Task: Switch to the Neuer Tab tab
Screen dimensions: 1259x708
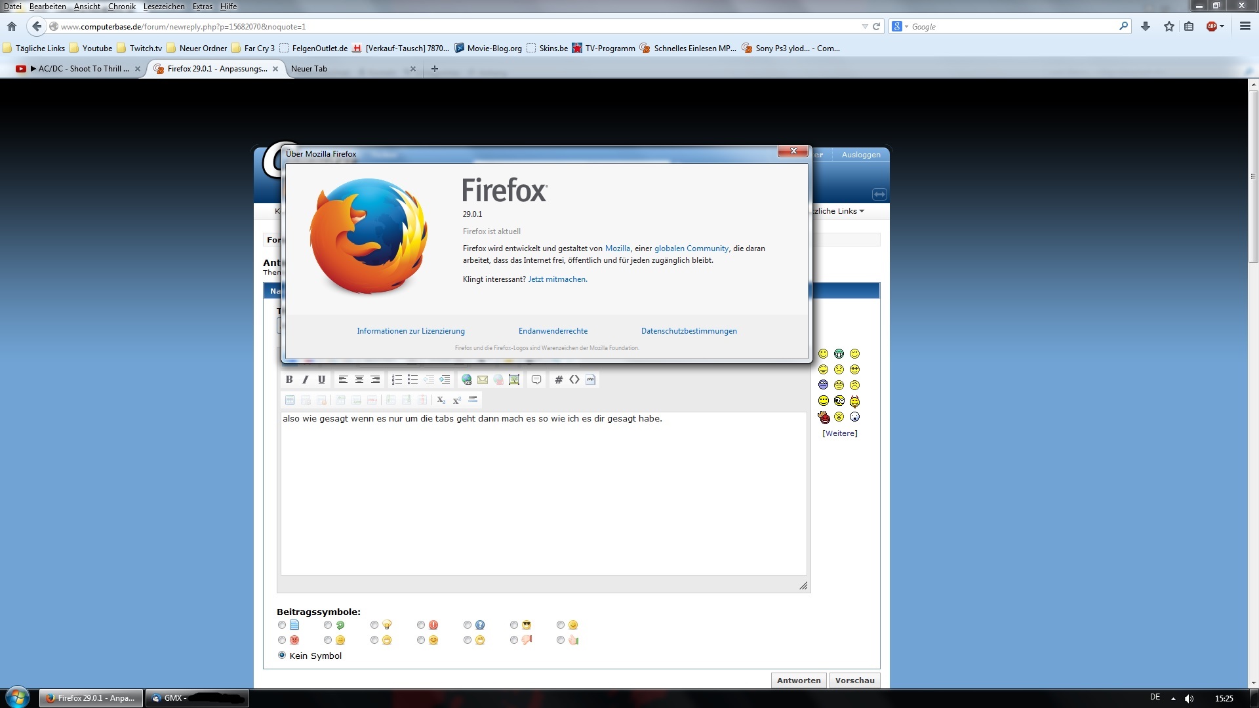Action: [x=310, y=69]
